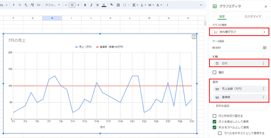
Task: Toggle bold formatting in toolbar
Action: click(85, 5)
